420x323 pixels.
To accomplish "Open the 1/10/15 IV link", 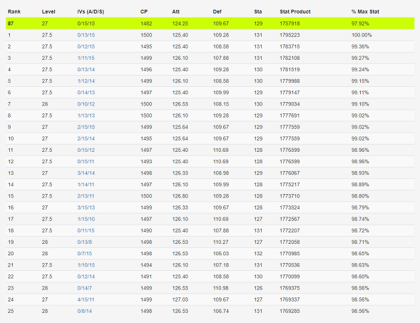I will tap(86, 265).
